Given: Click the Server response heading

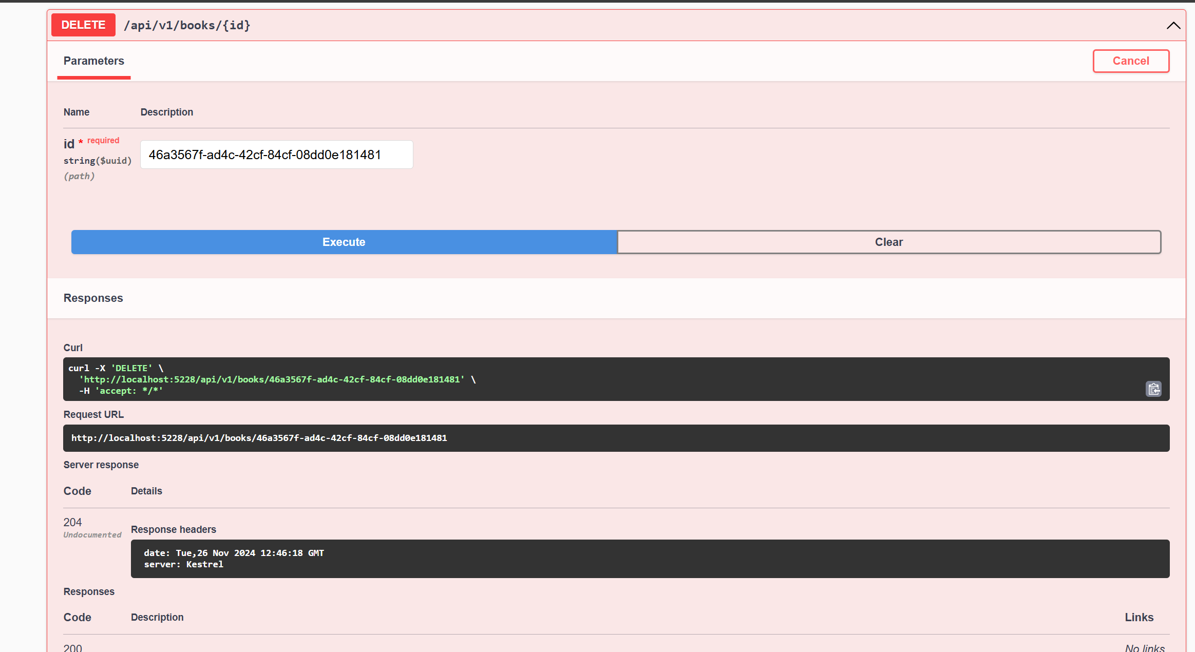Looking at the screenshot, I should tap(101, 465).
